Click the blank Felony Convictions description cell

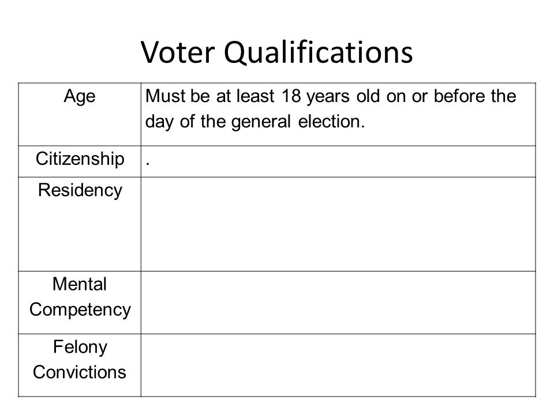(x=338, y=365)
